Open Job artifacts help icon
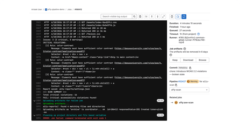This screenshot has width=240, height=137. click(184, 49)
